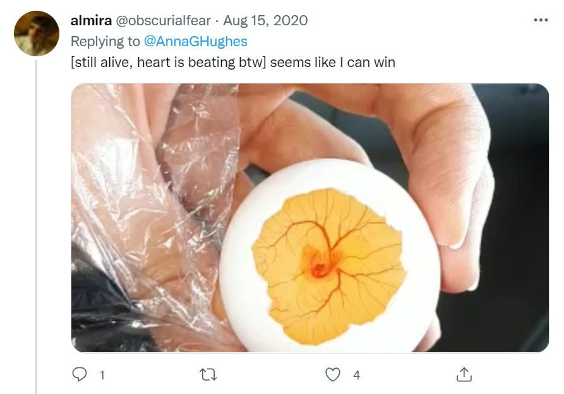Viewport: 564px width, 394px height.
Task: Click the vertical thread connector line
Action: click(37, 227)
